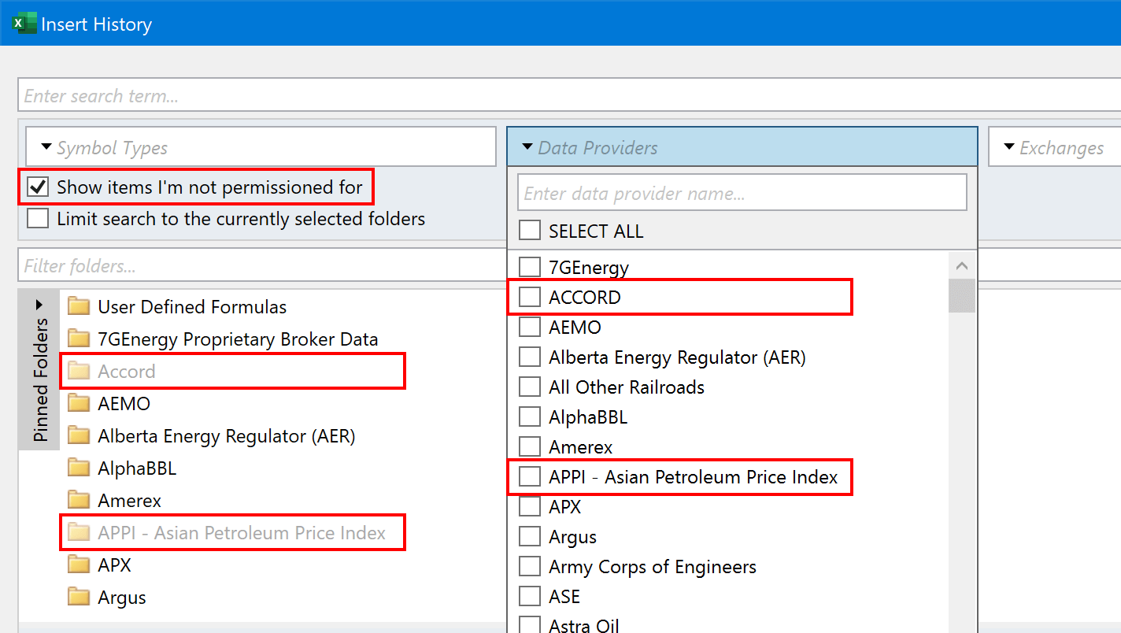
Task: Click the Pinned Folders vertical tab
Action: coord(39,370)
